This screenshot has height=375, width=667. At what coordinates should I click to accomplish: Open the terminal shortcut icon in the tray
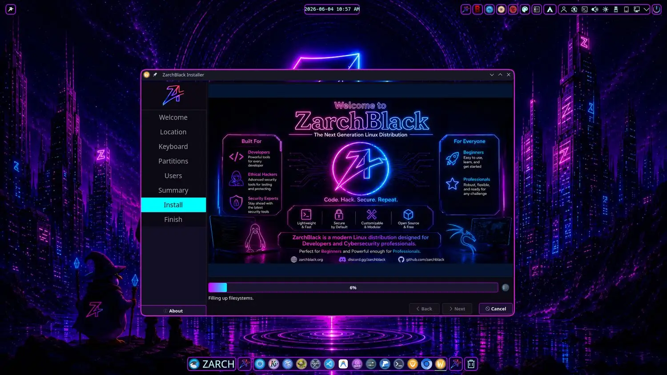585,9
